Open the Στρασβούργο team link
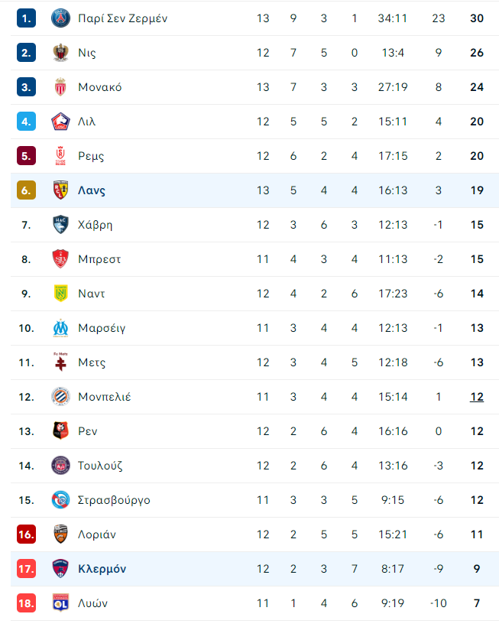Image resolution: width=499 pixels, height=627 pixels. [114, 500]
